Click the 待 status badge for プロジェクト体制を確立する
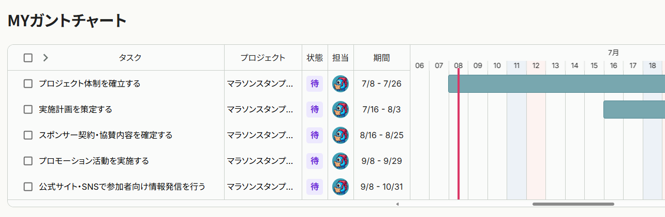 (x=315, y=84)
